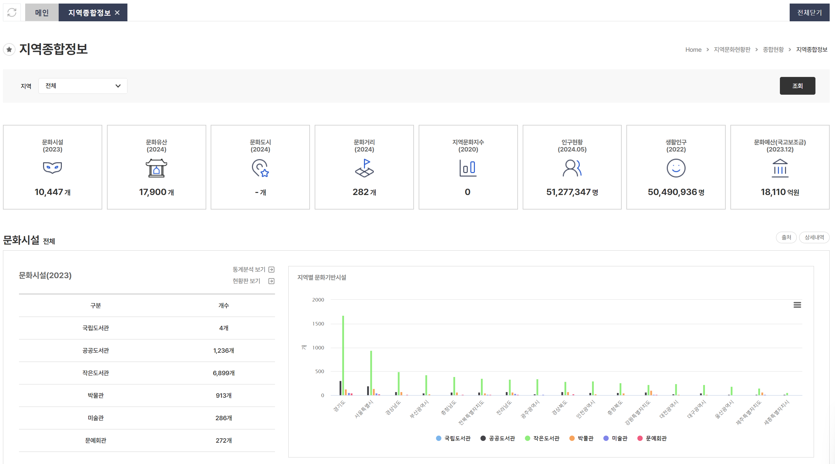Go to Home breadcrumb link
This screenshot has height=464, width=835.
[693, 49]
